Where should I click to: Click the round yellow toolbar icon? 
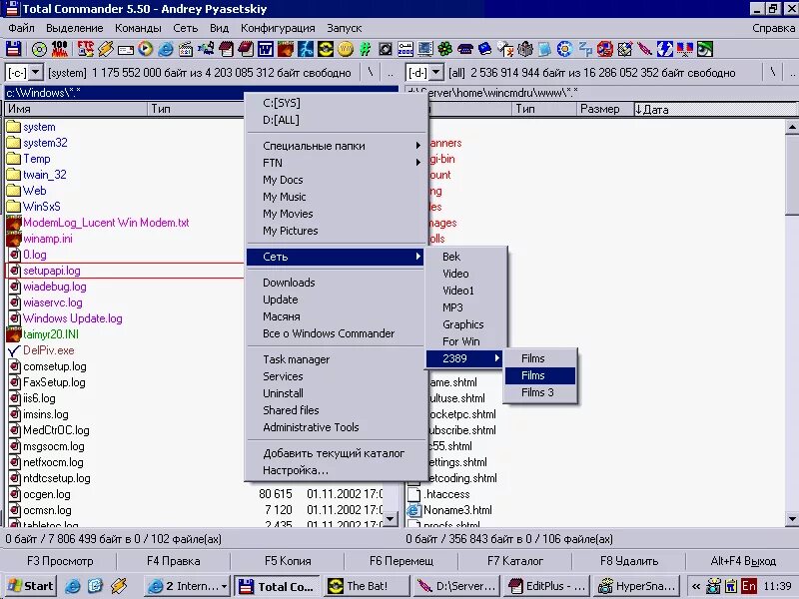pos(346,49)
